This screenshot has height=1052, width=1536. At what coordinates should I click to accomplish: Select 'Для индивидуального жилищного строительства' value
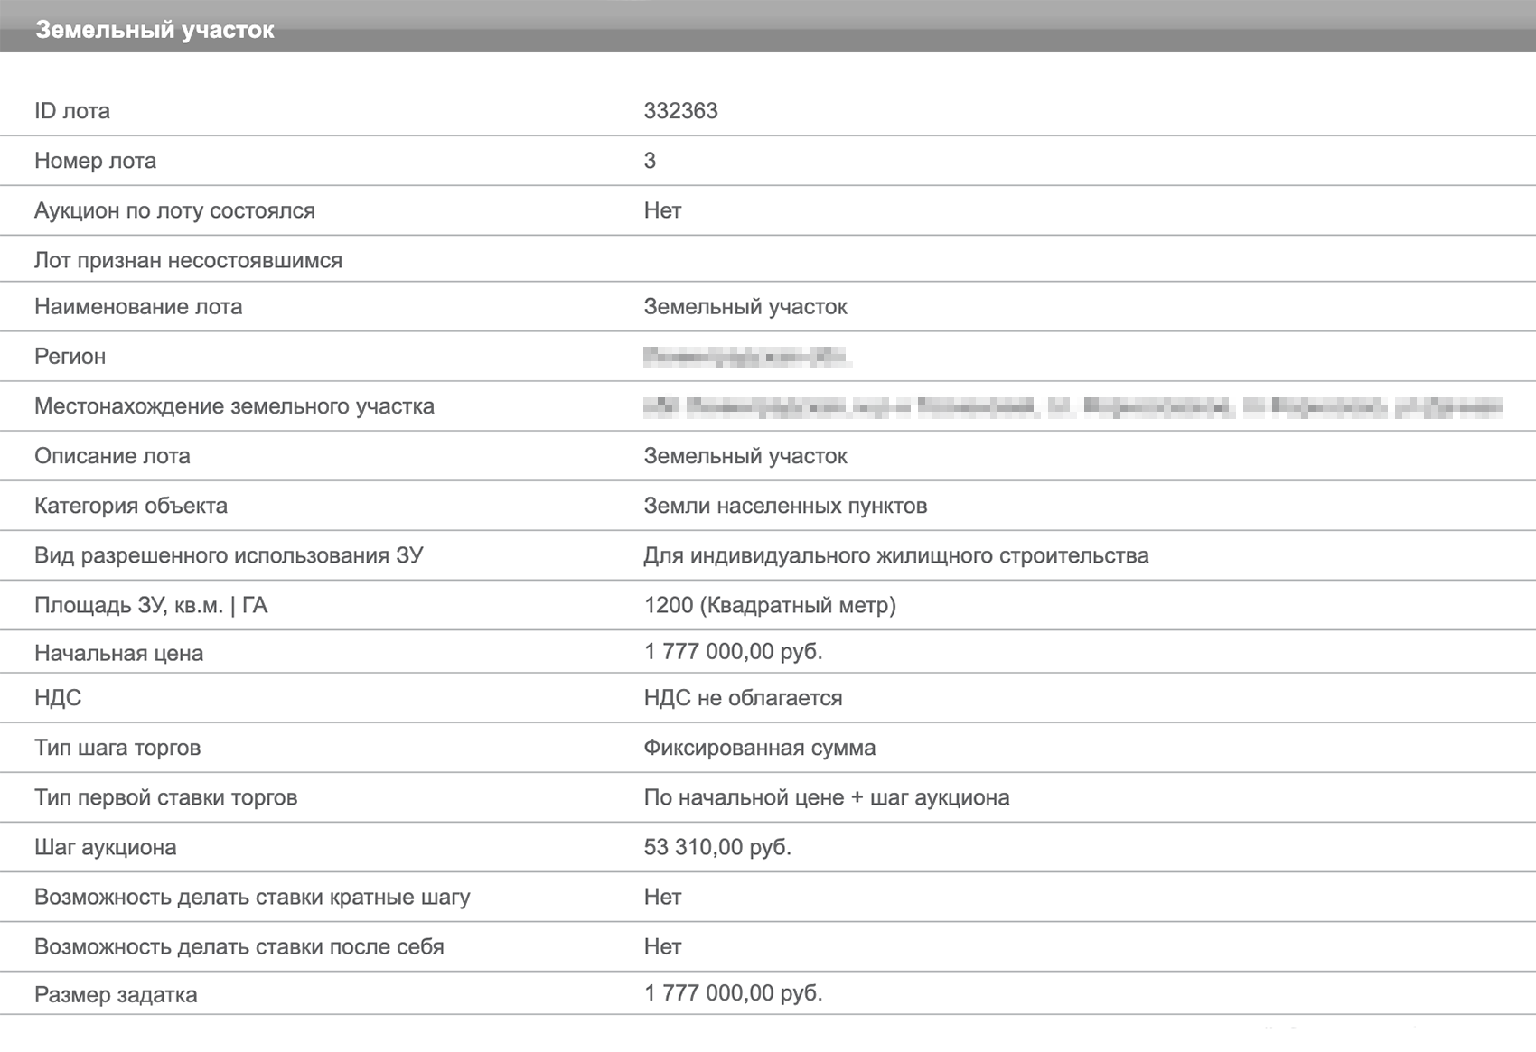[896, 555]
